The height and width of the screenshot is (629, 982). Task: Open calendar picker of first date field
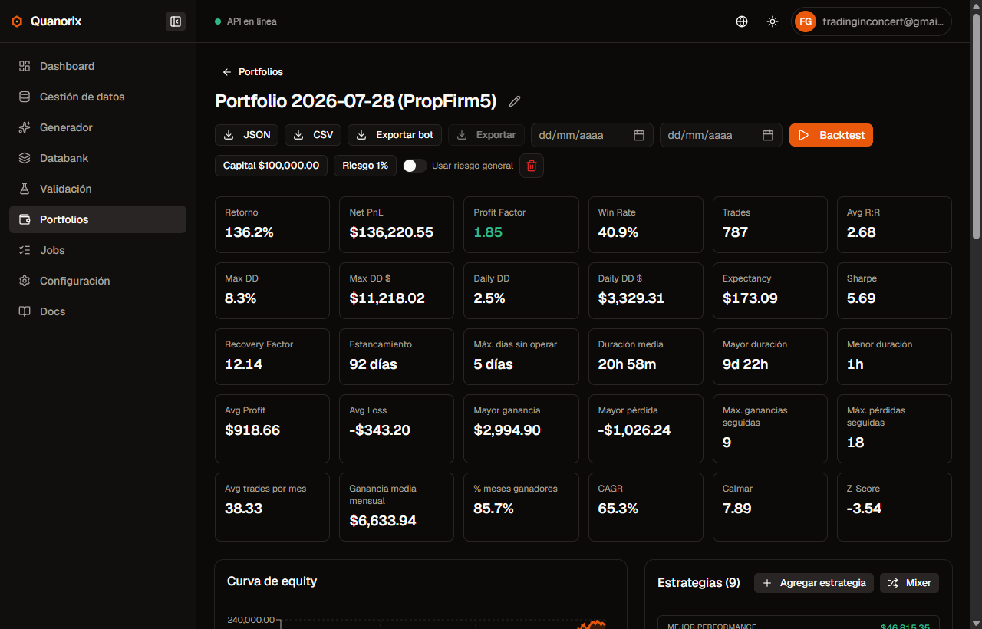pos(639,135)
